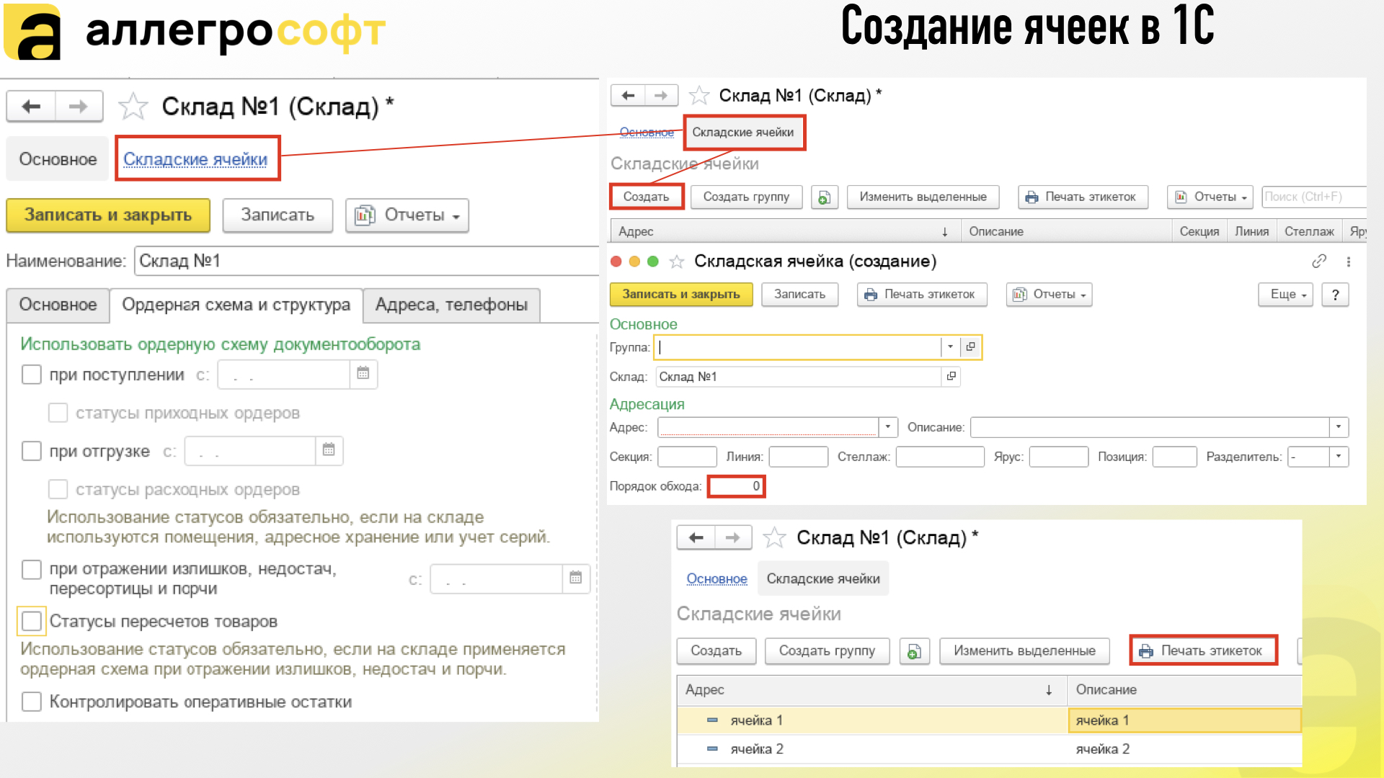
Task: Open the Склад field link icon
Action: click(951, 376)
